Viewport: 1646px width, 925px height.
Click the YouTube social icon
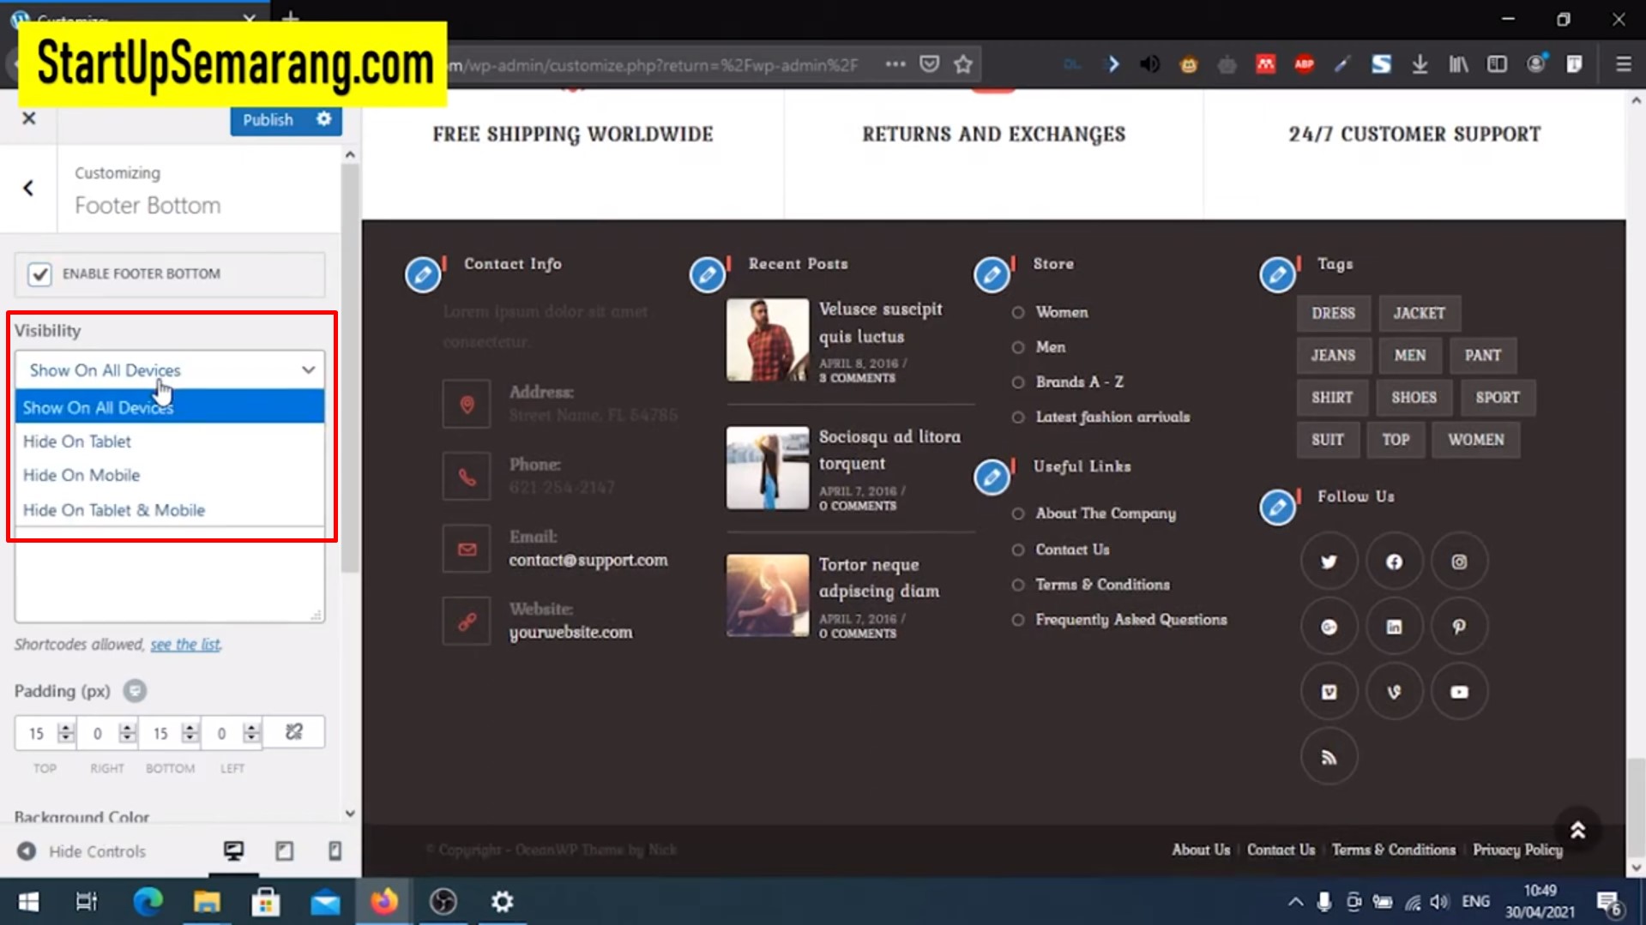(x=1459, y=692)
